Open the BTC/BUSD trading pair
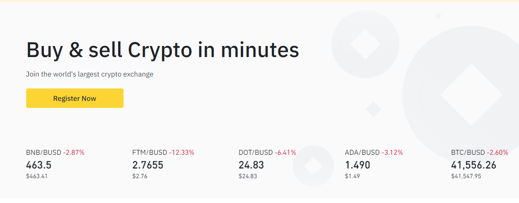The image size is (519, 203). point(468,153)
